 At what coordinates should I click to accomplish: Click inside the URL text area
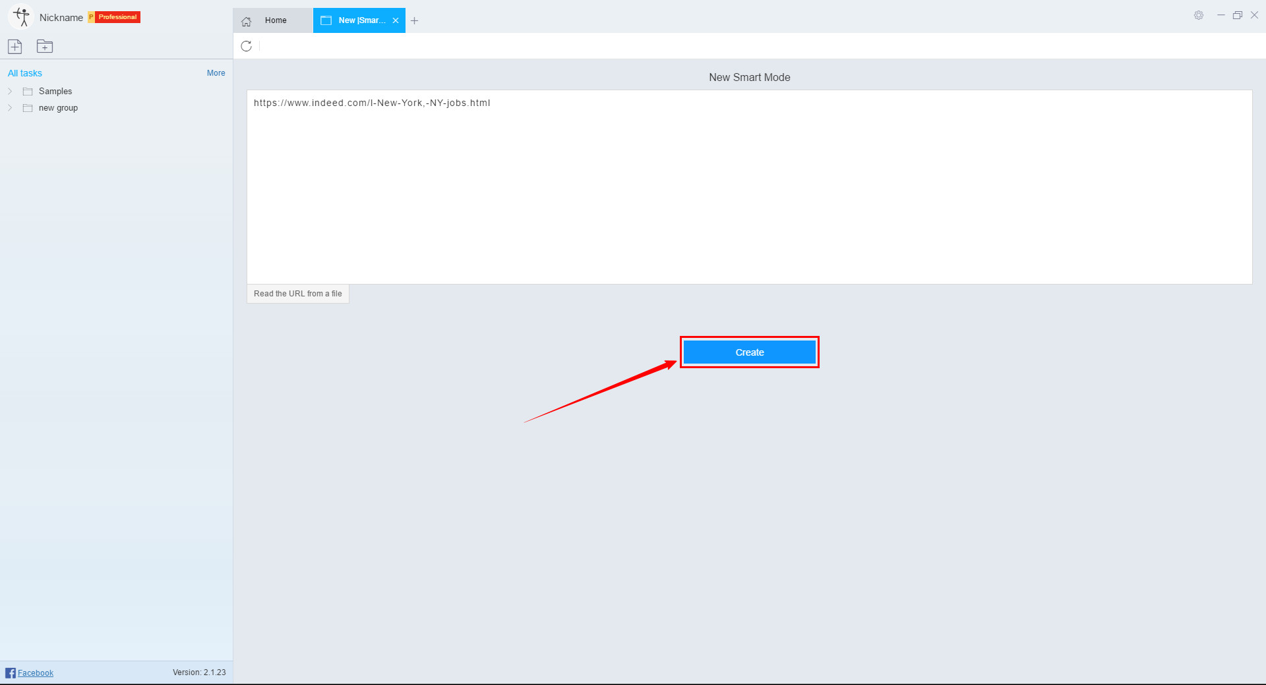749,191
